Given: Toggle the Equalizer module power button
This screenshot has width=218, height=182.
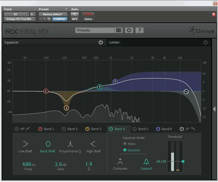Looking at the screenshot, I should [101, 42].
